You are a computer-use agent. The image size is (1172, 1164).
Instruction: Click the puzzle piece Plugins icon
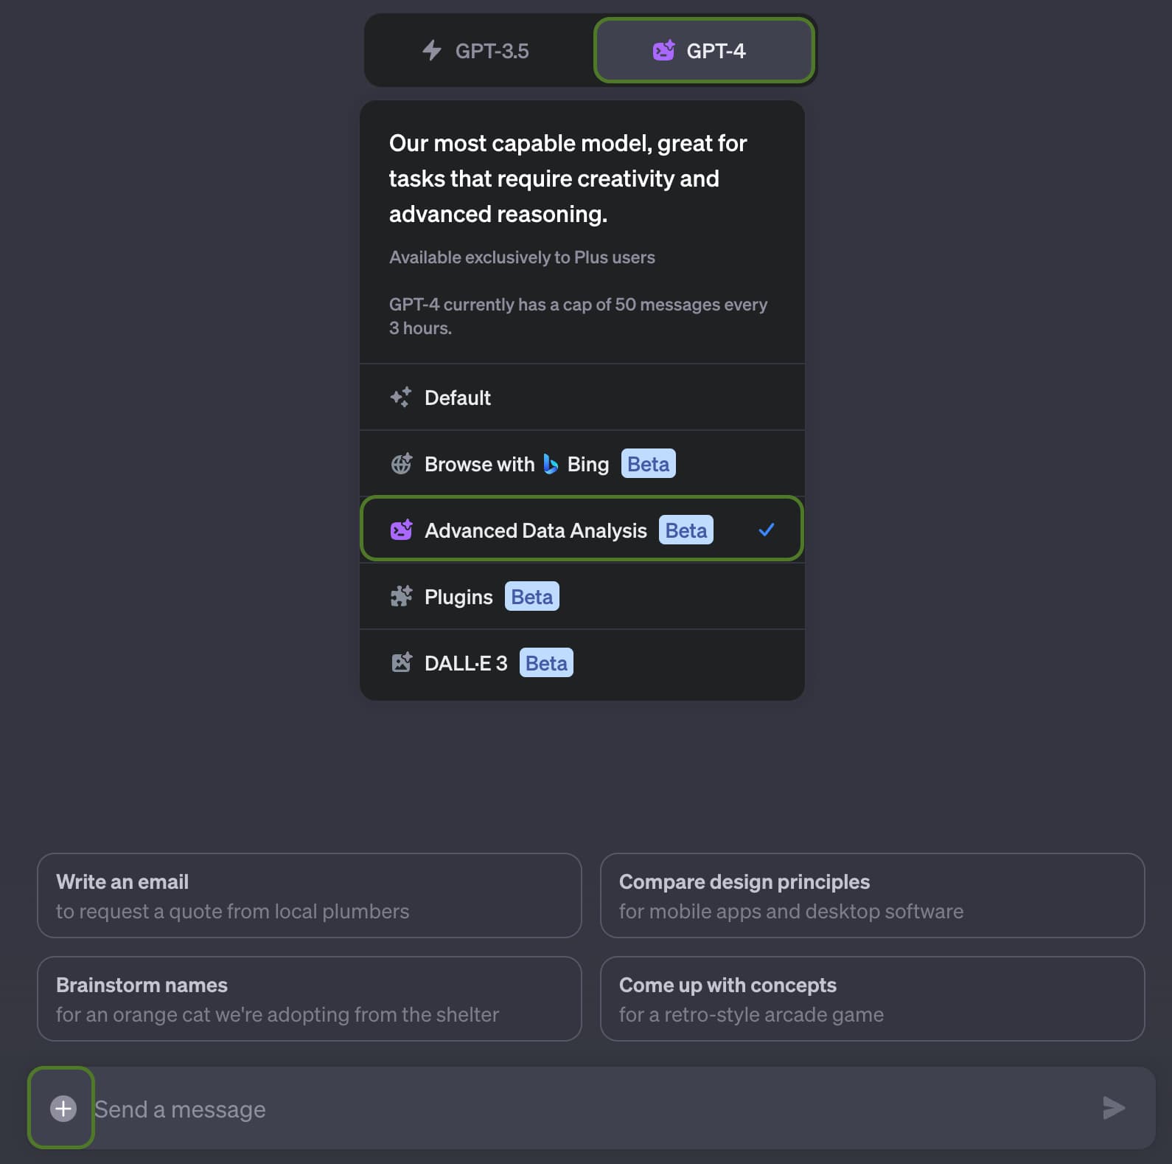point(401,596)
